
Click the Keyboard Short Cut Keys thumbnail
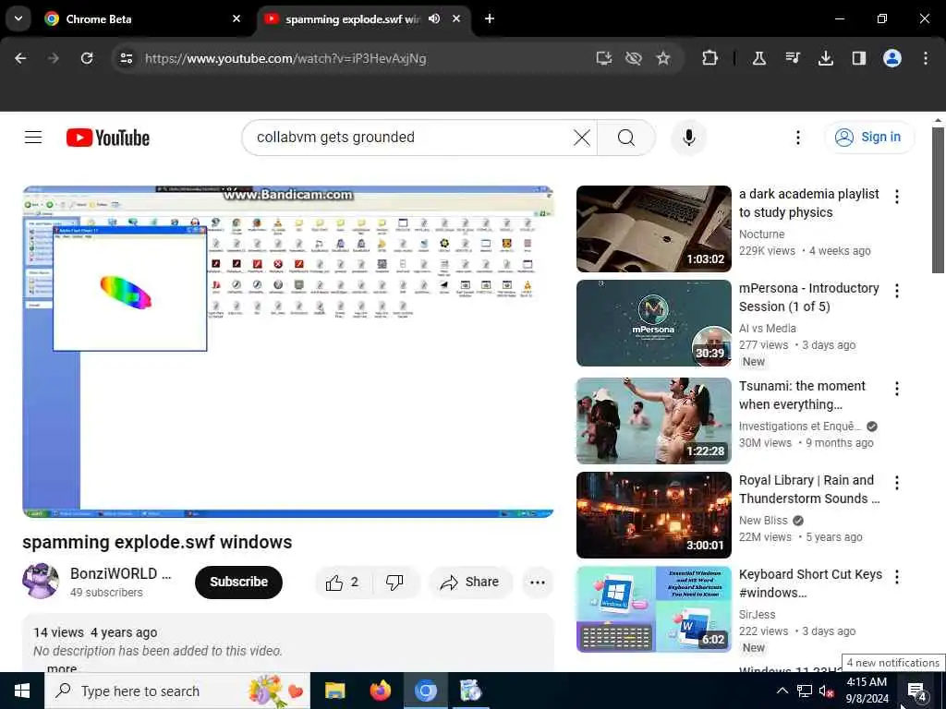653,609
